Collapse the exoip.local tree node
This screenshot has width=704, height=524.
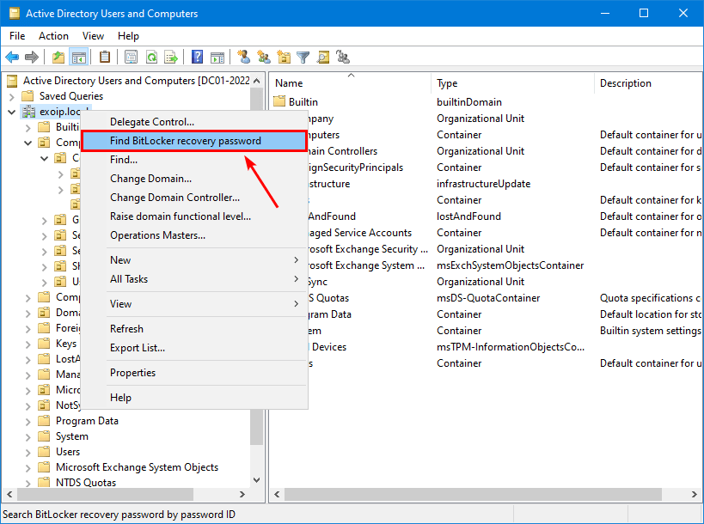click(x=11, y=111)
